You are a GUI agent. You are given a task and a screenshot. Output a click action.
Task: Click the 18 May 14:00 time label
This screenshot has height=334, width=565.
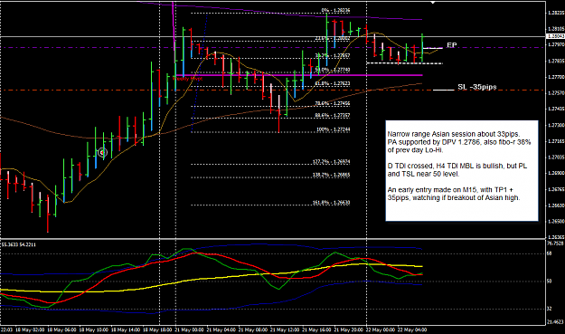[126, 330]
